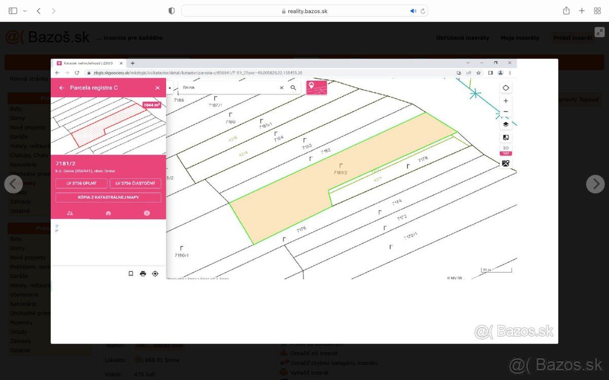This screenshot has height=380, width=609.
Task: Switch to the house tab in parcel panel
Action: (x=108, y=213)
